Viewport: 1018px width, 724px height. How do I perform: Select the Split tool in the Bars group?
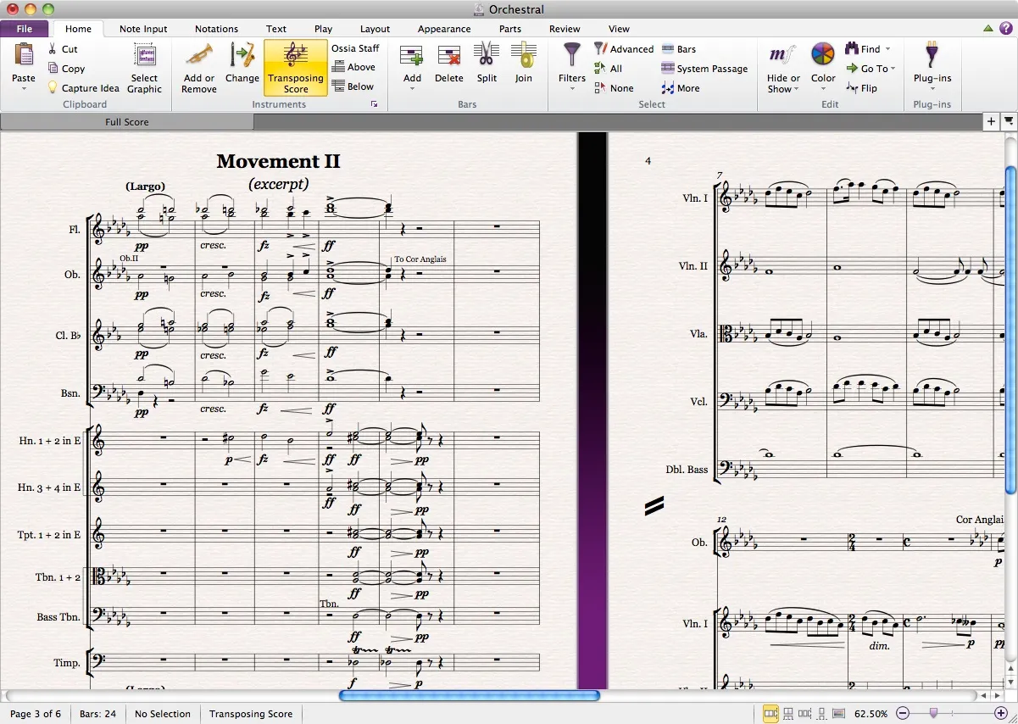click(486, 68)
